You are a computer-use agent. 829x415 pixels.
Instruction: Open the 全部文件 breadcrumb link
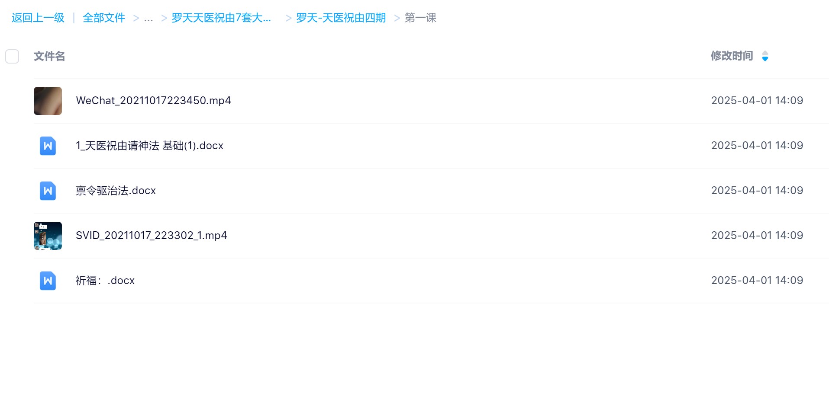(x=104, y=18)
